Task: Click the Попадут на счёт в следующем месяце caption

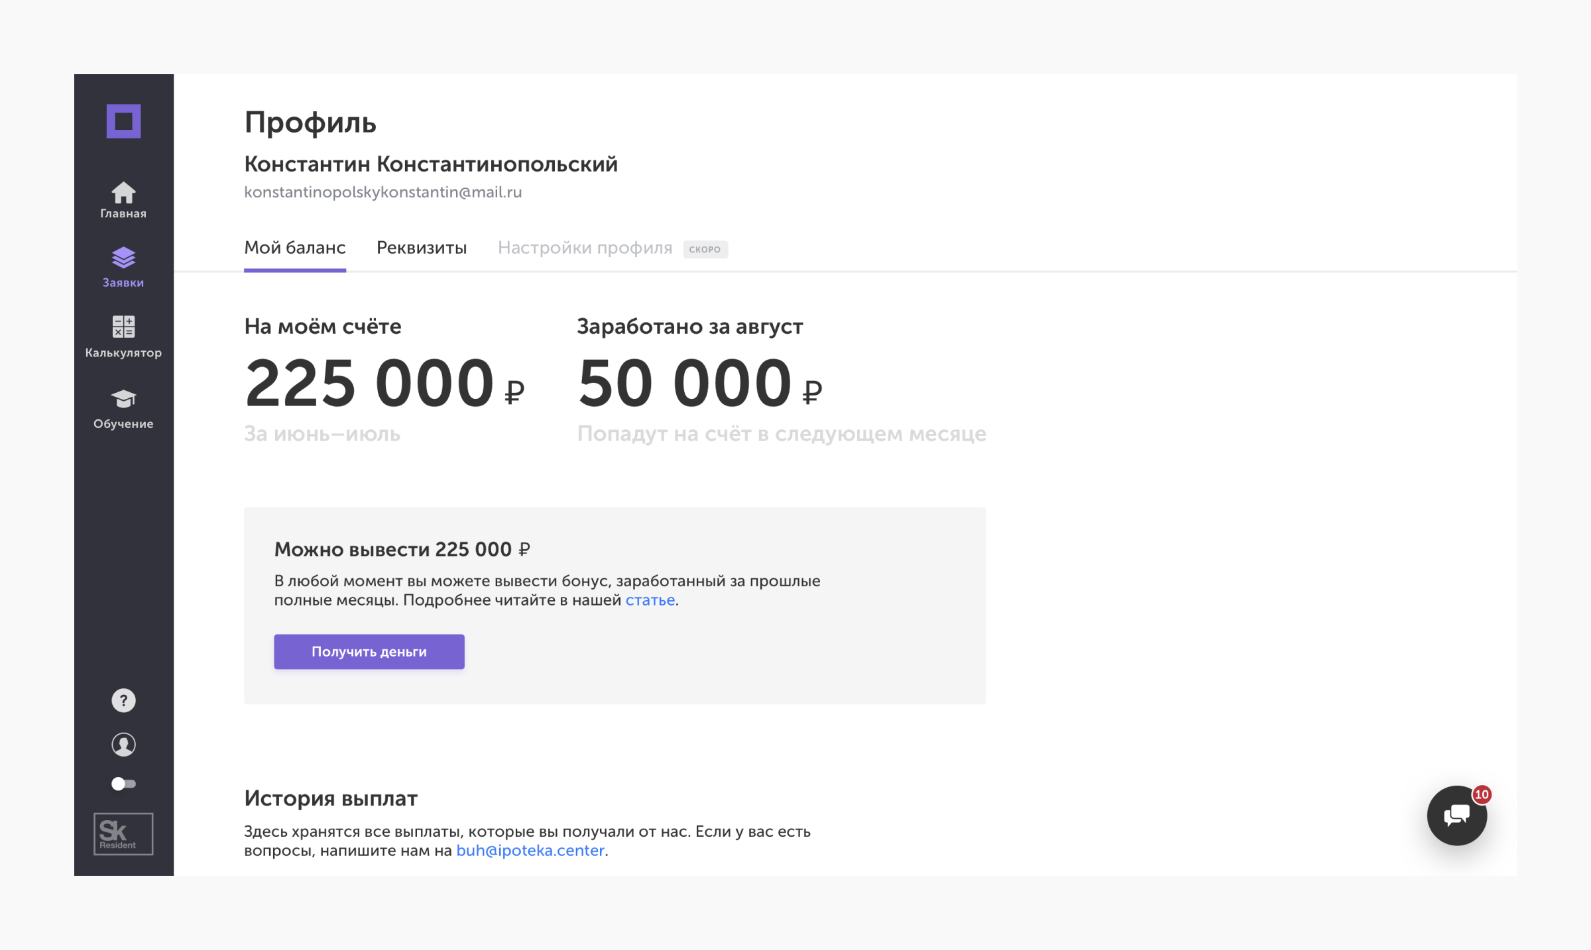Action: pyautogui.click(x=782, y=434)
